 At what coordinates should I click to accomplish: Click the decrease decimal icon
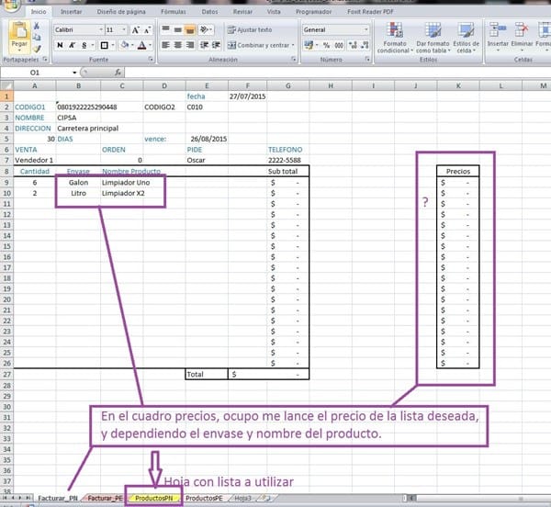[x=365, y=45]
